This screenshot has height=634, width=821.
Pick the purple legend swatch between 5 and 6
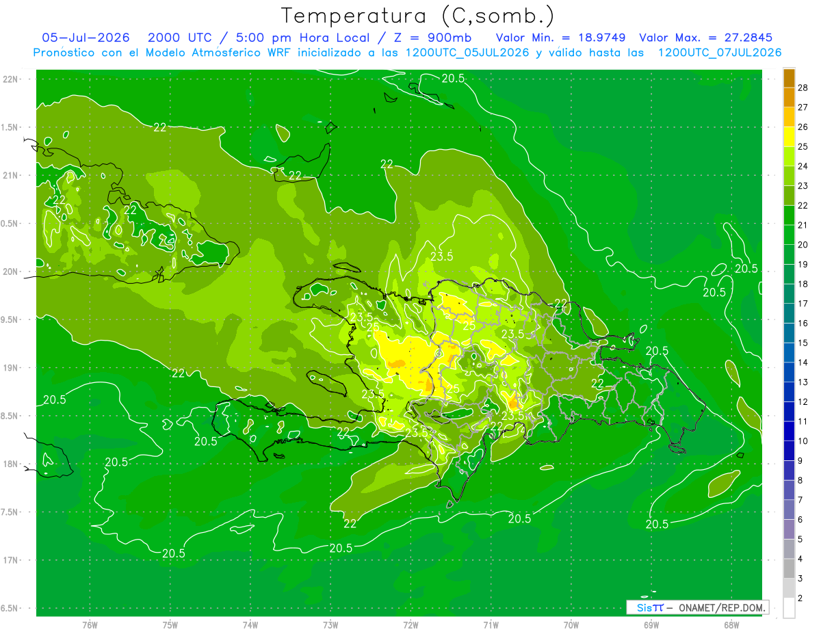[789, 529]
